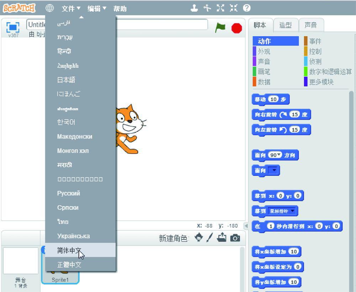Paint a new sprite brush icon
356x292 pixels.
coord(210,238)
